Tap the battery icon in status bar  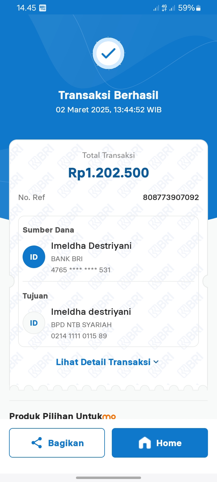[x=198, y=8]
